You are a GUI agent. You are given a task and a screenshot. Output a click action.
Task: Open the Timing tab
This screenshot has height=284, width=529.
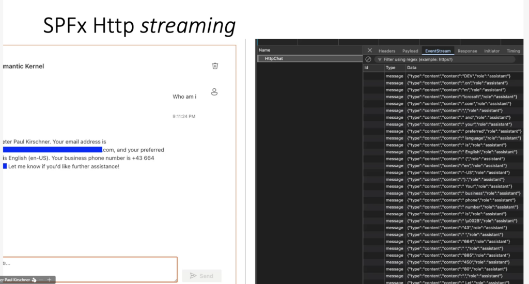513,51
